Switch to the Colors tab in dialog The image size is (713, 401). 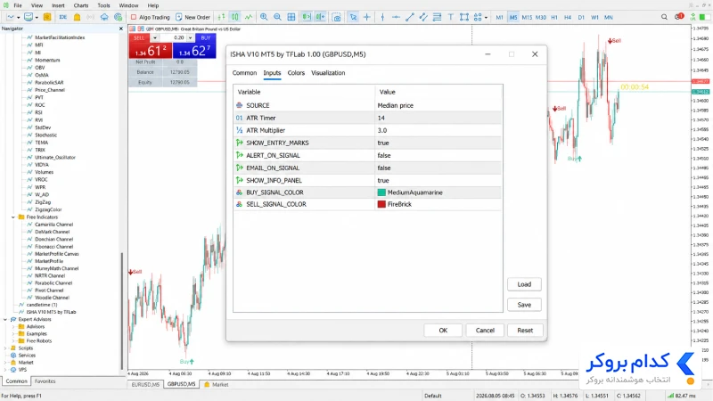point(296,73)
